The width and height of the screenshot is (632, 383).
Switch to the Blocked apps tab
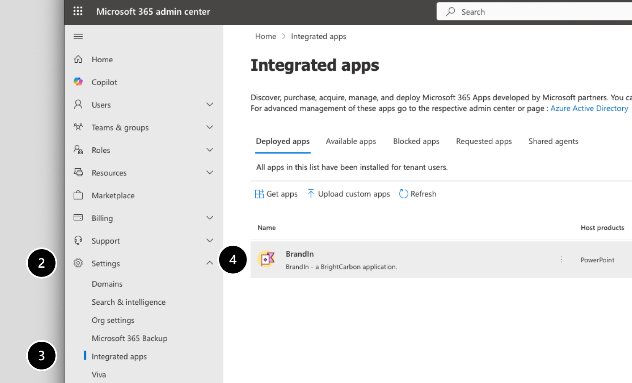[416, 141]
